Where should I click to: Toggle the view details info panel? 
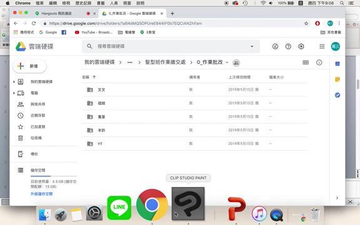coord(319,62)
